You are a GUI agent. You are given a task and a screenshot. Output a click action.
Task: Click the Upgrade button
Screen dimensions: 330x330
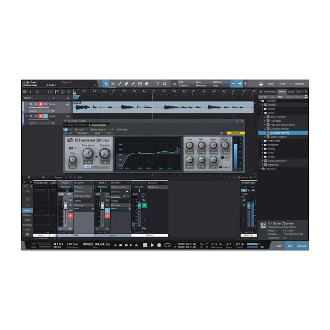point(299,84)
